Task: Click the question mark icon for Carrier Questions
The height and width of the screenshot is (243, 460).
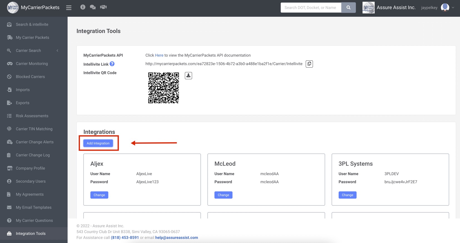Action: click(x=9, y=220)
